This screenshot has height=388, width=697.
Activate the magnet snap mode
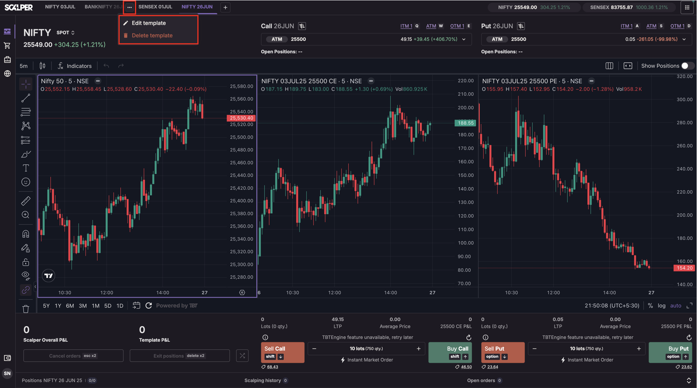(x=26, y=234)
